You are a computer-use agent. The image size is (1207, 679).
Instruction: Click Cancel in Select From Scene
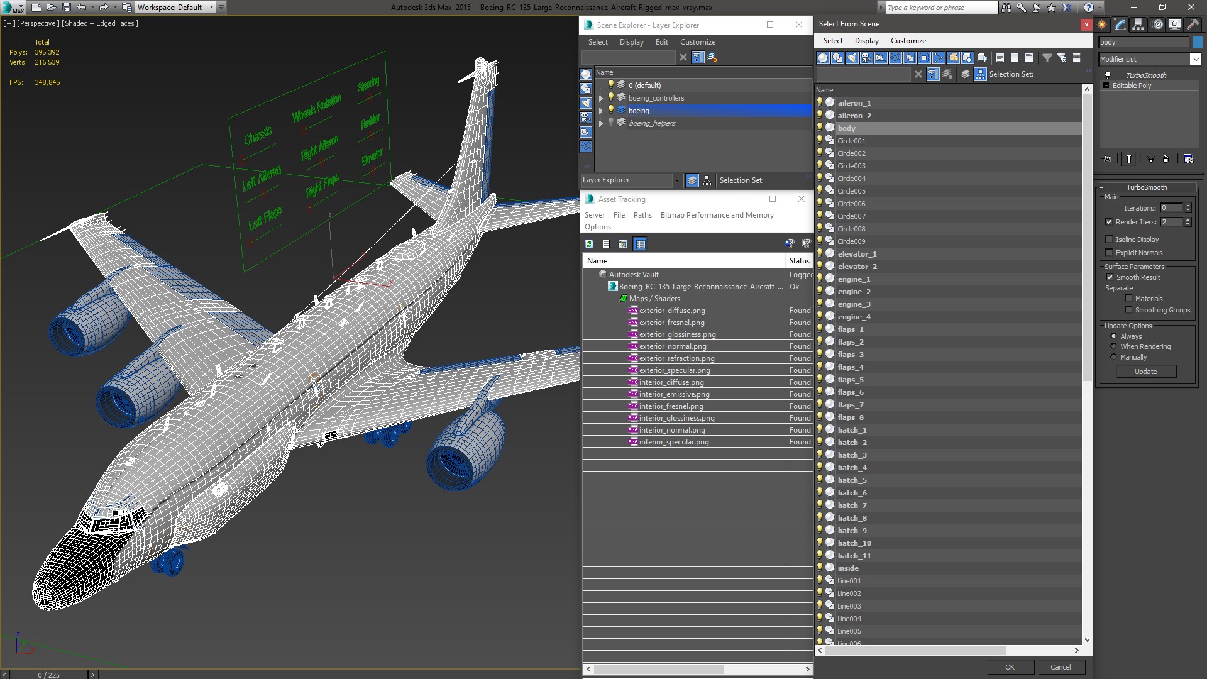[x=1061, y=667]
